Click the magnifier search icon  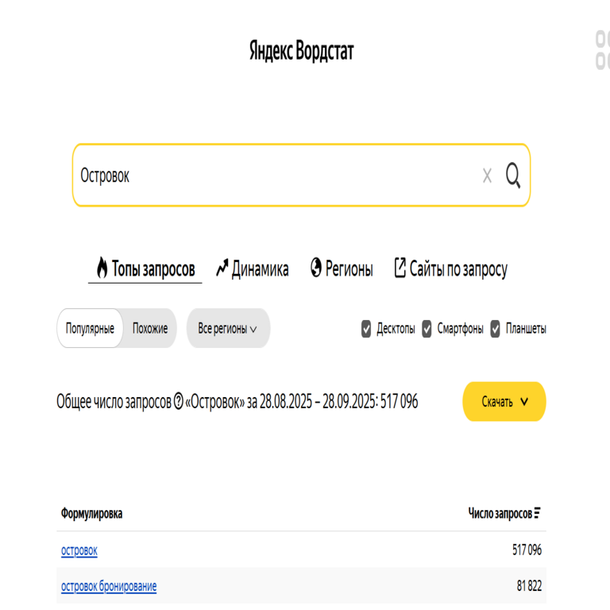(x=513, y=176)
